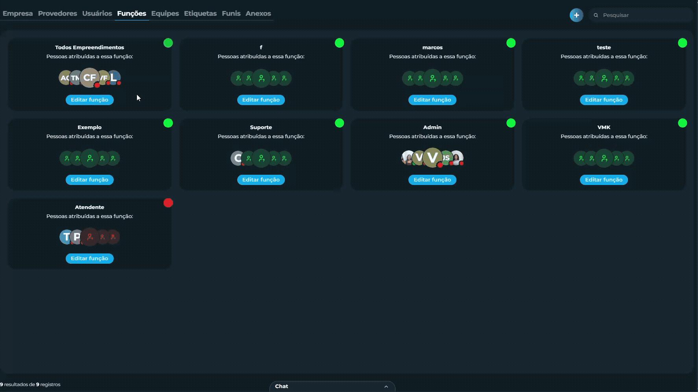Open the Etiquetas tab
The height and width of the screenshot is (392, 698).
[x=200, y=13]
